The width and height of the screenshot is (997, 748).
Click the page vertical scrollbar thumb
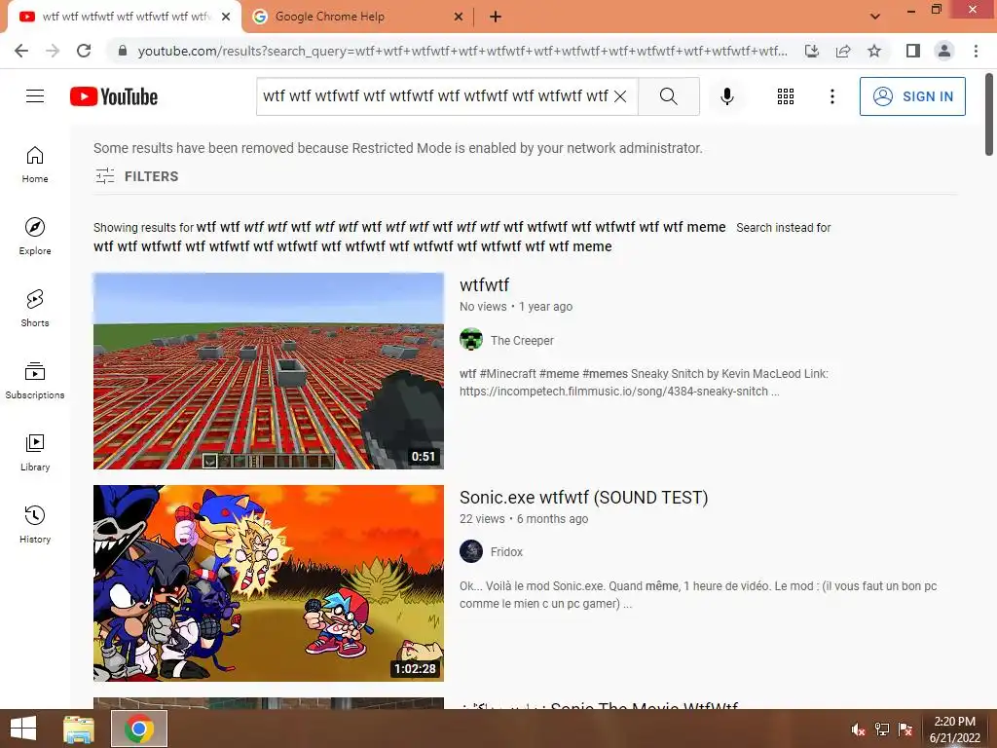tap(989, 115)
